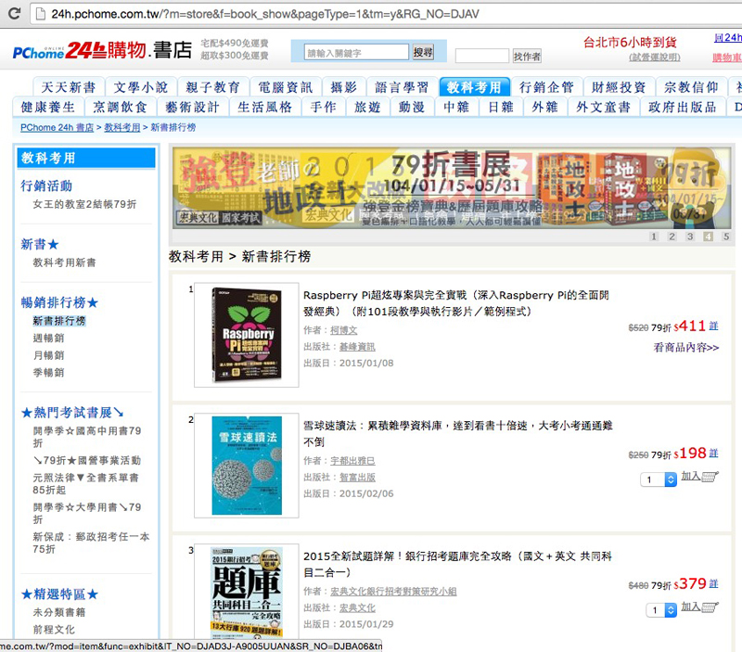Open sidebar 女王的教室2結帳79折 link
Viewport: 742px width, 652px height.
point(84,204)
